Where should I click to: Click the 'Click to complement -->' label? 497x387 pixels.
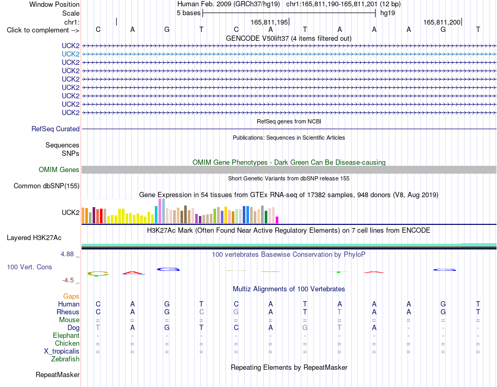pos(43,30)
